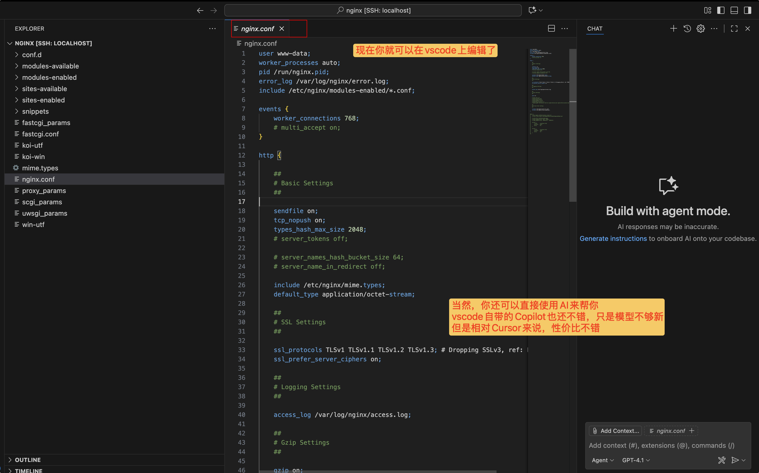This screenshot has width=759, height=473.
Task: Open the Agent mode dropdown
Action: (602, 460)
